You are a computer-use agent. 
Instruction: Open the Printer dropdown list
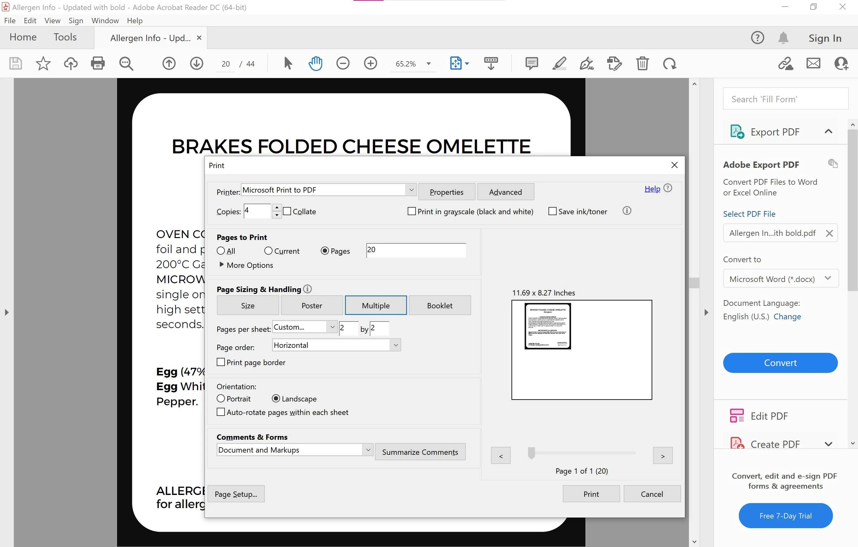411,190
